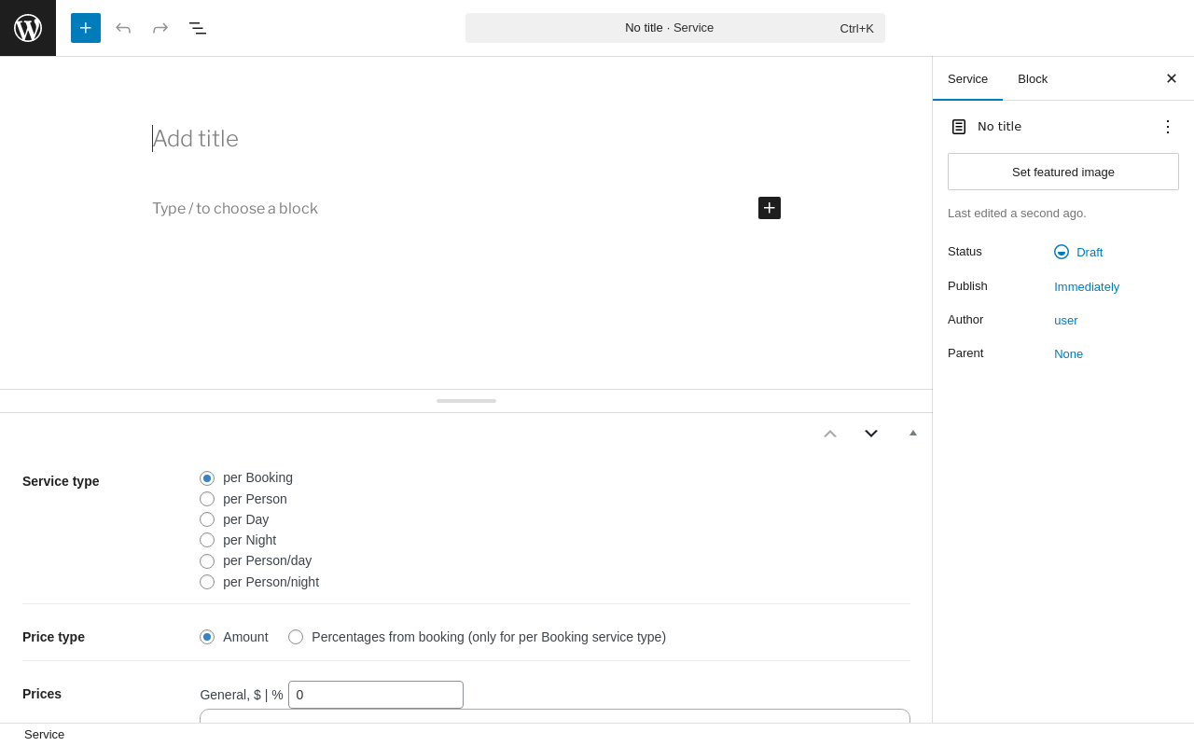Collapse the meta box toggle triangle
The height and width of the screenshot is (746, 1194).
(x=913, y=433)
